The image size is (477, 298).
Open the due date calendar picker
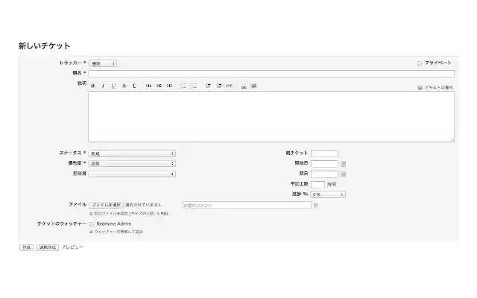point(344,174)
